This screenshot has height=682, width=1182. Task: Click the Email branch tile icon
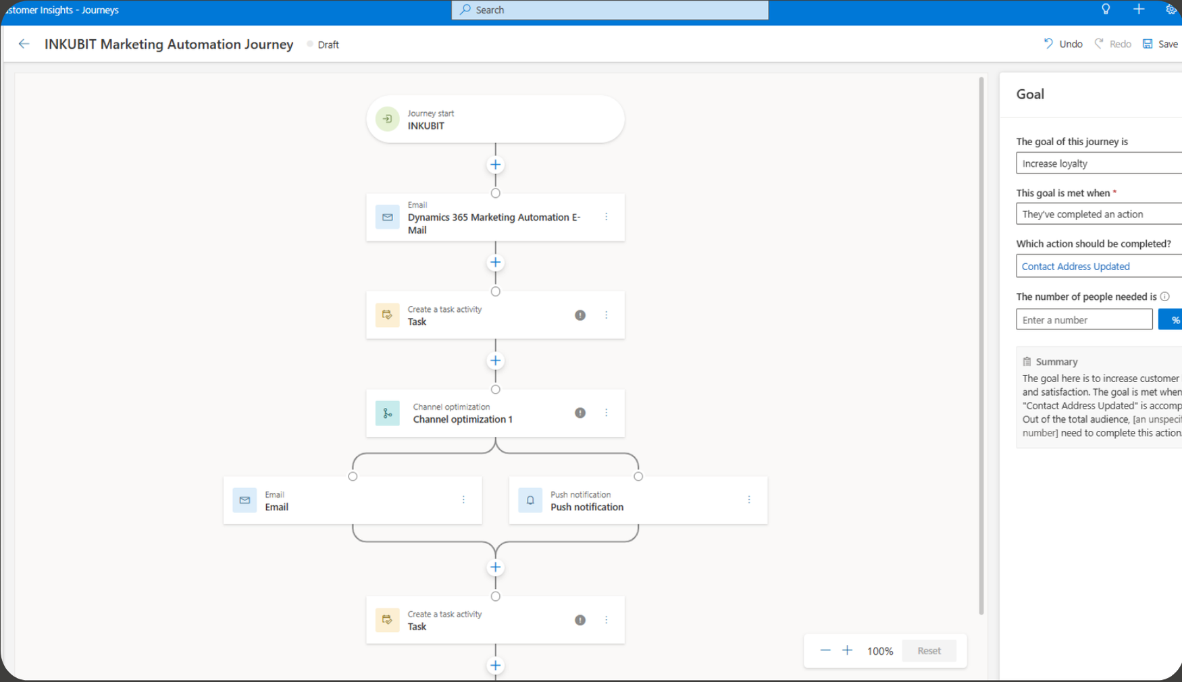point(245,500)
